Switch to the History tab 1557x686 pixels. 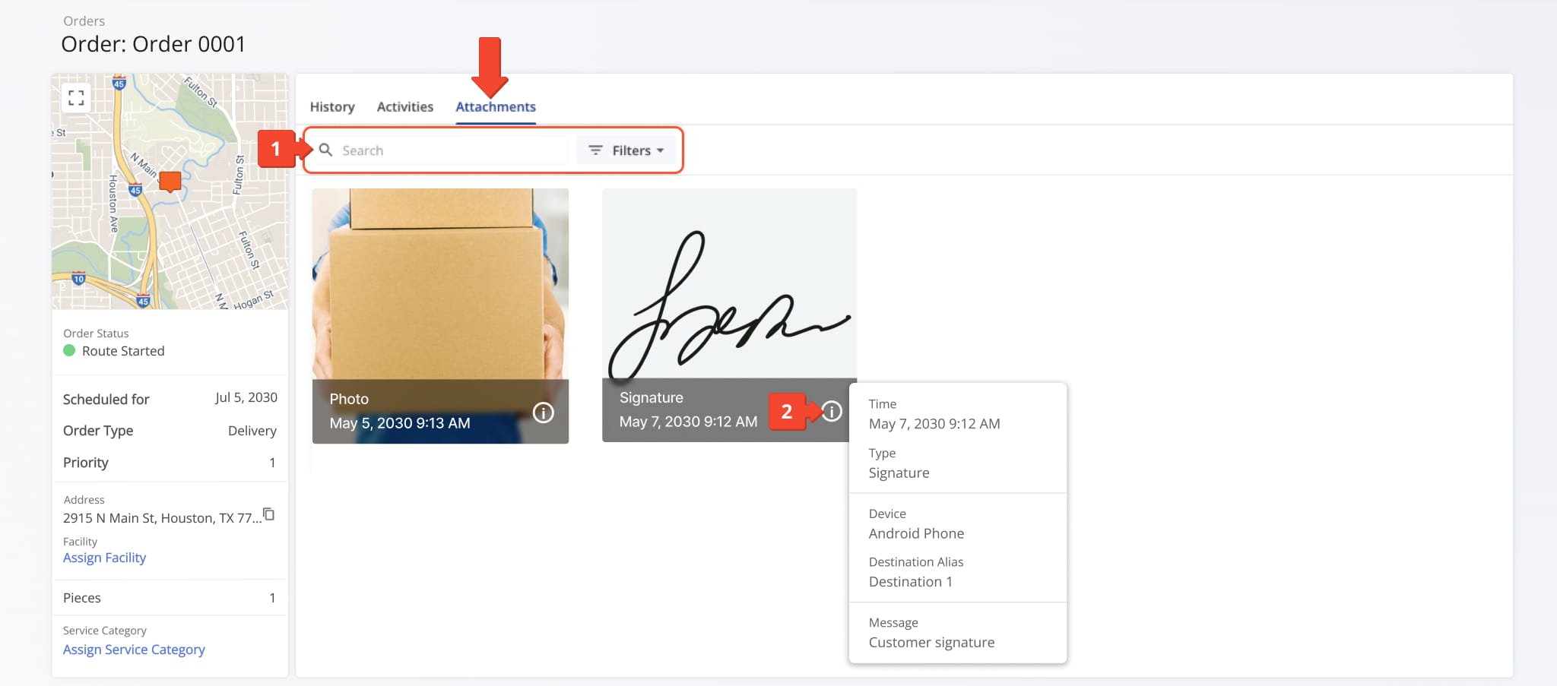point(331,106)
